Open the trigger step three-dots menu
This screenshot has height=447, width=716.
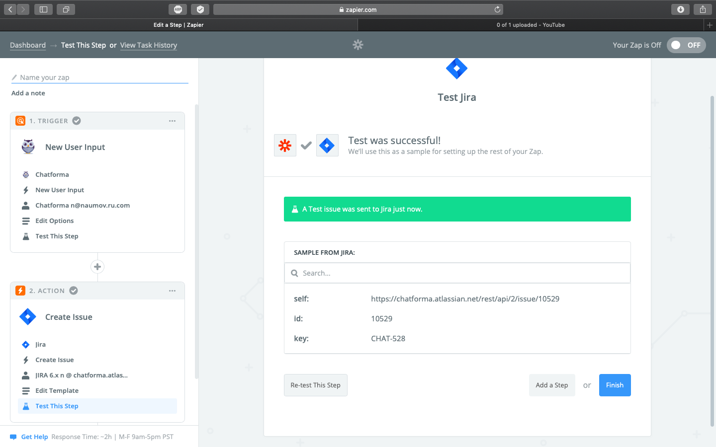172,121
